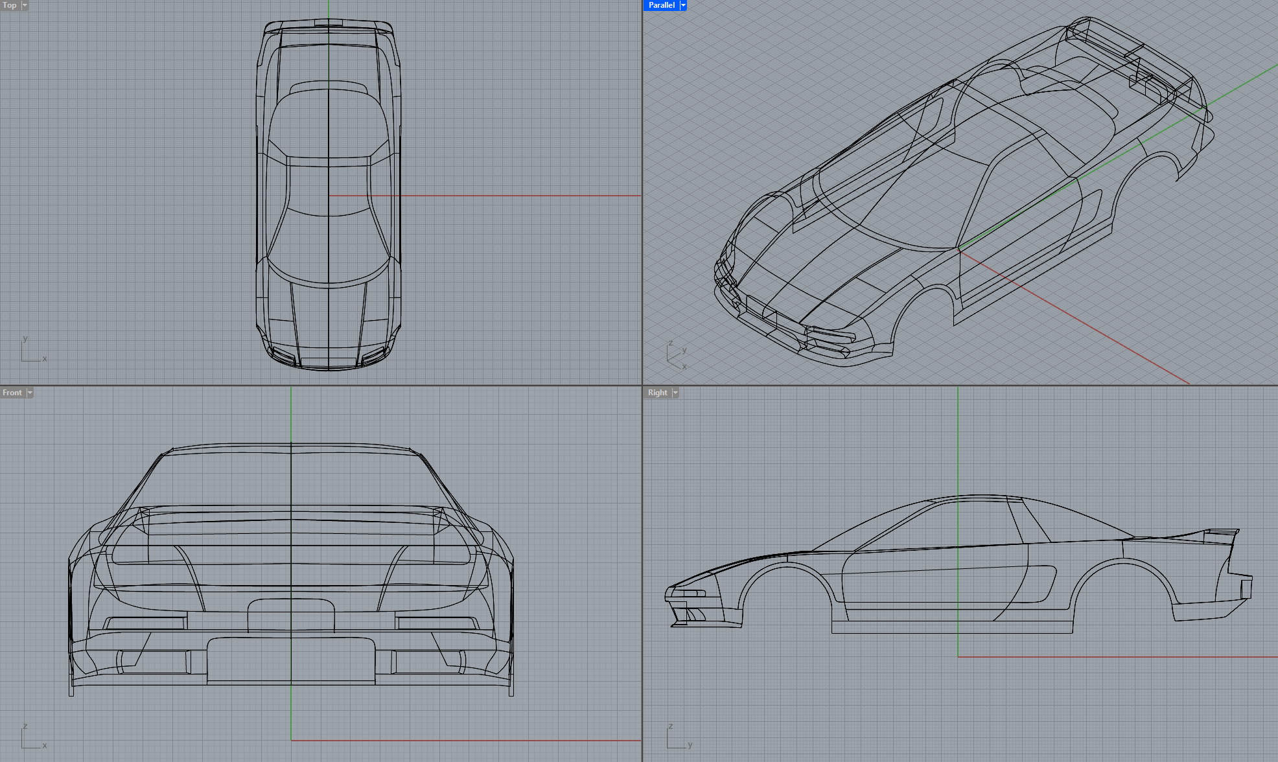Open the Top viewport dropdown arrow

click(x=25, y=5)
